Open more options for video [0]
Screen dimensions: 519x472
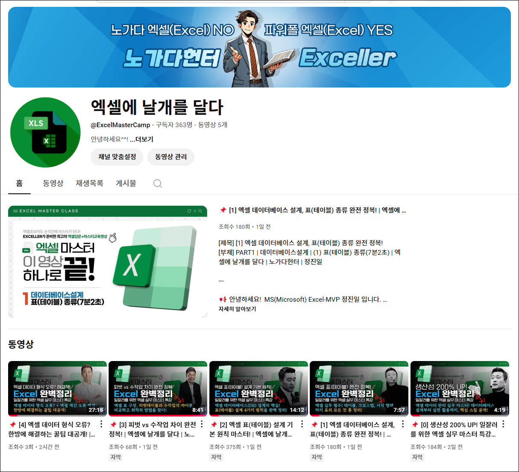tap(503, 424)
